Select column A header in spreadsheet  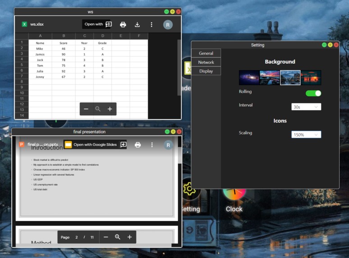click(x=40, y=36)
